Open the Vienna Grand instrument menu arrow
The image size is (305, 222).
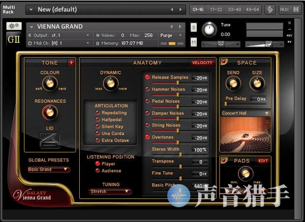tap(31, 27)
